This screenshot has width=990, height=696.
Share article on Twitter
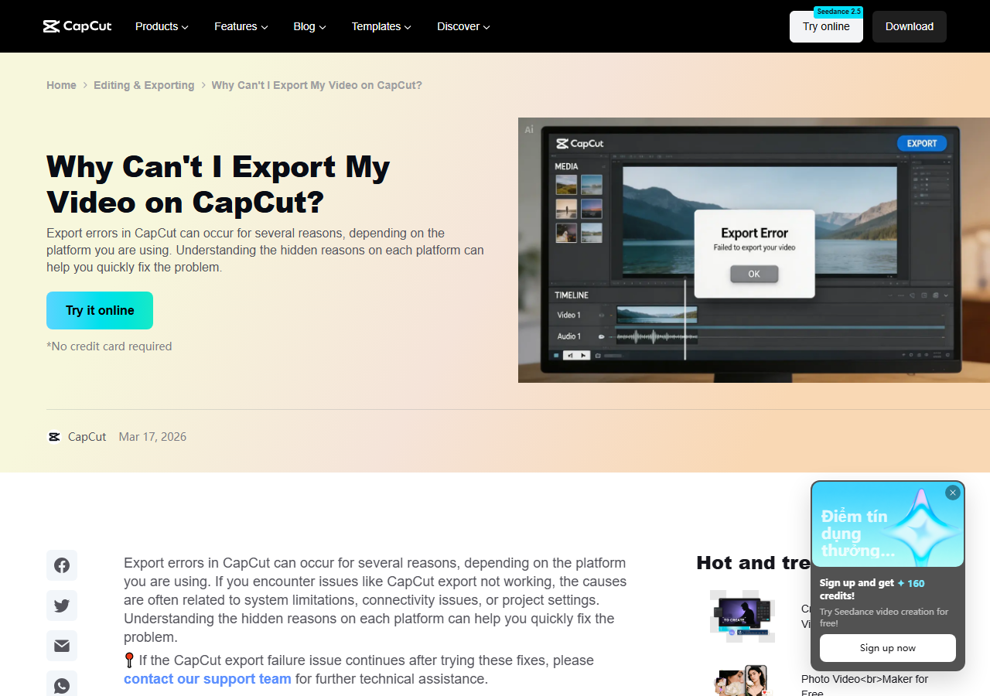pos(62,606)
